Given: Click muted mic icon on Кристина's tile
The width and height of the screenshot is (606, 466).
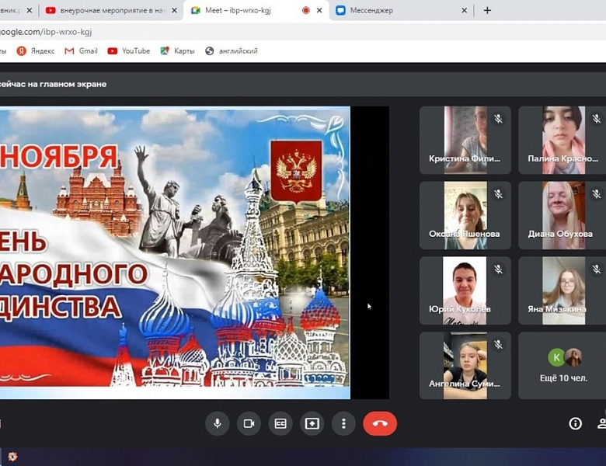Looking at the screenshot, I should tap(498, 119).
